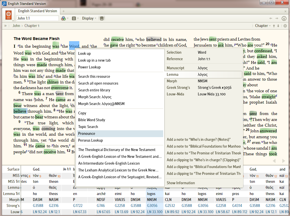Open the Chapter navigation dropdown
The width and height of the screenshot is (290, 216).
click(x=263, y=26)
